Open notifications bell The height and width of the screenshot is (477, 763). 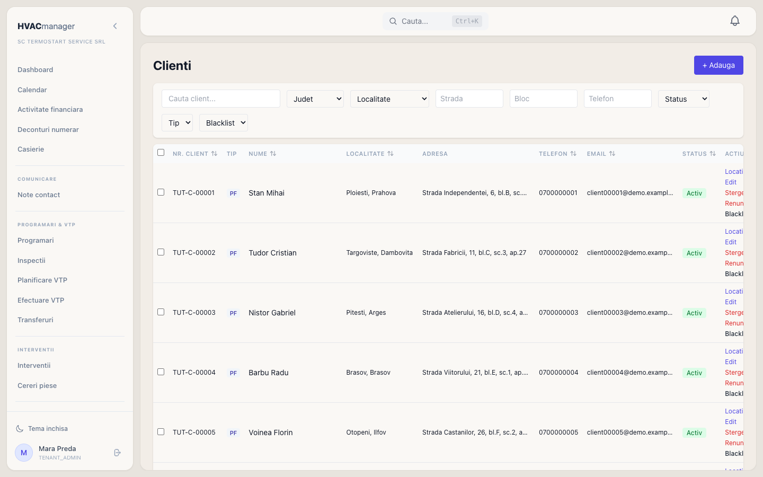pos(735,21)
